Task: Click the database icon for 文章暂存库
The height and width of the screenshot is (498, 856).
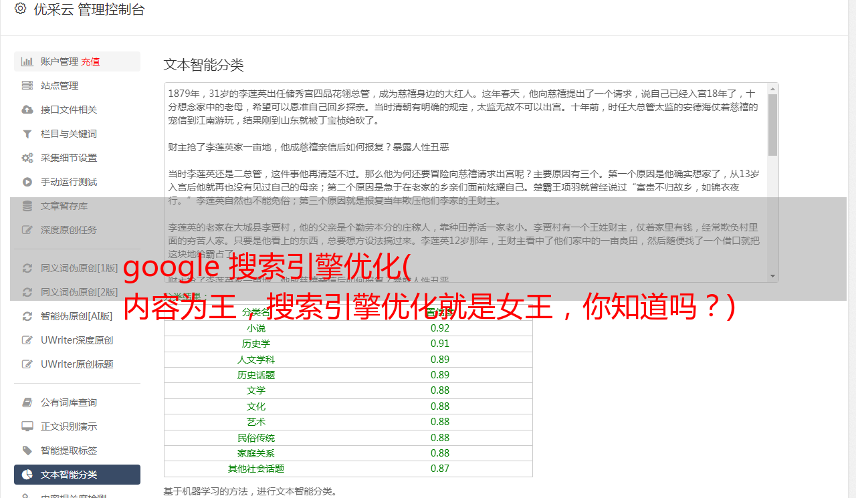Action: click(x=27, y=206)
